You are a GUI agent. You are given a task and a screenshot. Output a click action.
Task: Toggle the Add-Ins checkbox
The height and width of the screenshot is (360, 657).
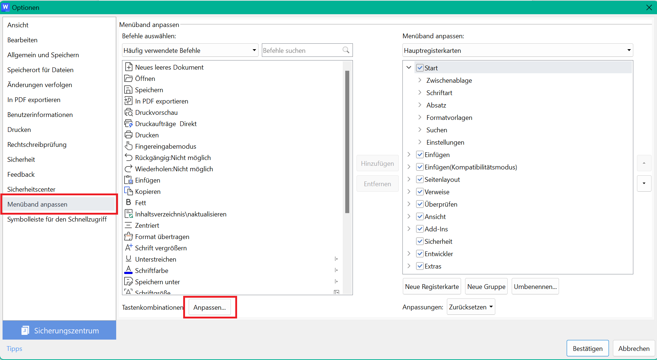pyautogui.click(x=420, y=229)
